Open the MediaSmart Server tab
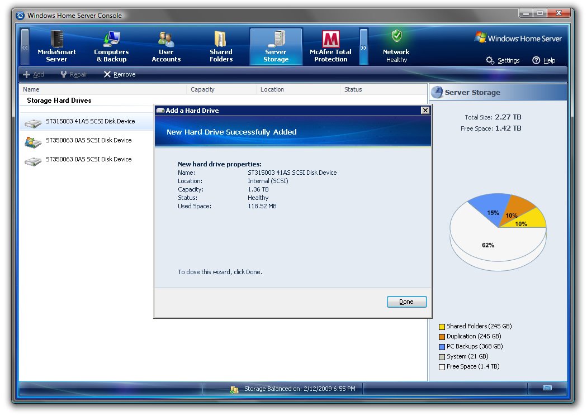The image size is (587, 416). [x=56, y=47]
